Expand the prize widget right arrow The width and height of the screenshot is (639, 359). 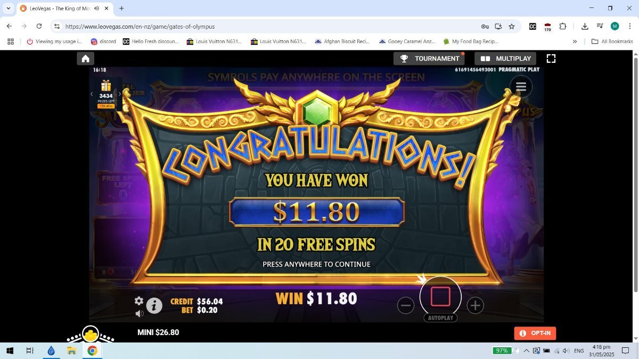click(120, 94)
